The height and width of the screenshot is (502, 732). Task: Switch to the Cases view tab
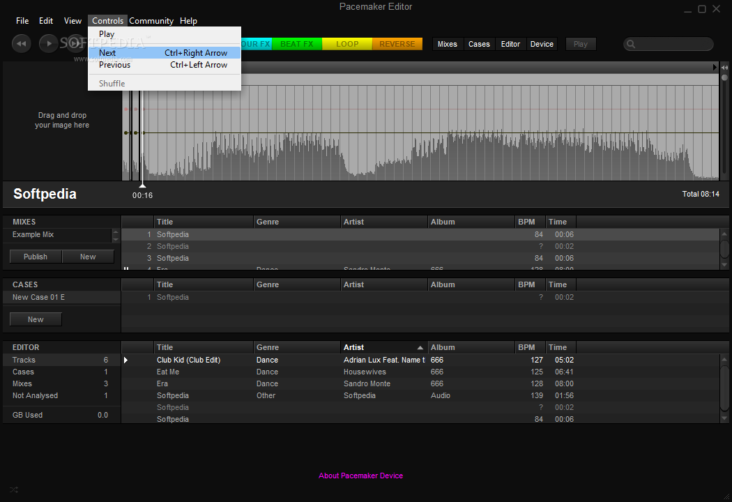[x=479, y=44]
